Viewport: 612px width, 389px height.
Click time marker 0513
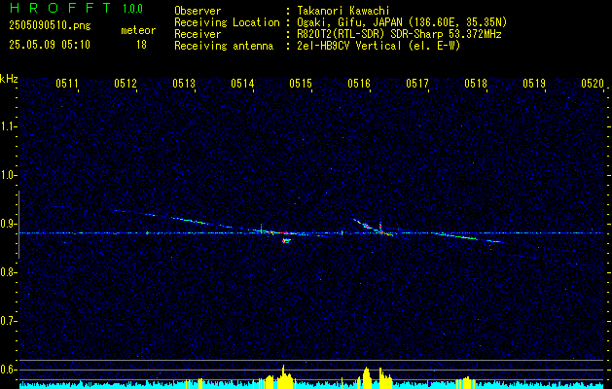pos(184,84)
